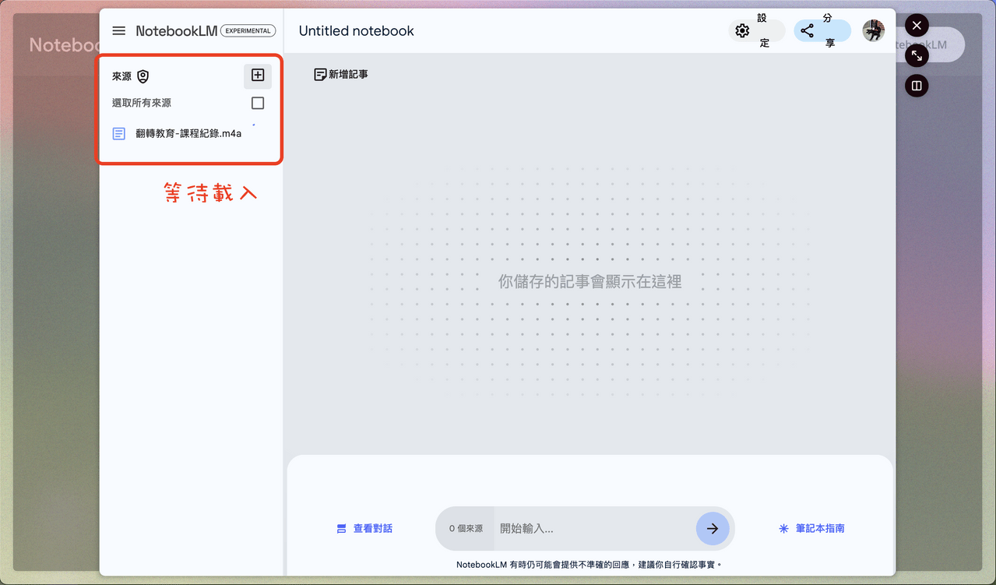Screen dimensions: 996x585
Task: Toggle the side panel view icon
Action: pyautogui.click(x=917, y=86)
